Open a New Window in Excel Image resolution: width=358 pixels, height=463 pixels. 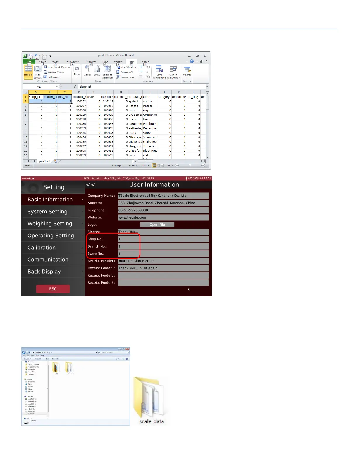coord(126,67)
